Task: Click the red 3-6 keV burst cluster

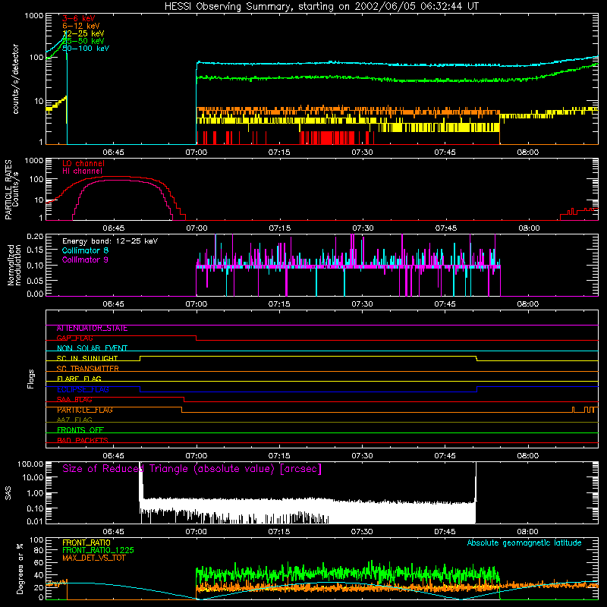Action: click(327, 138)
